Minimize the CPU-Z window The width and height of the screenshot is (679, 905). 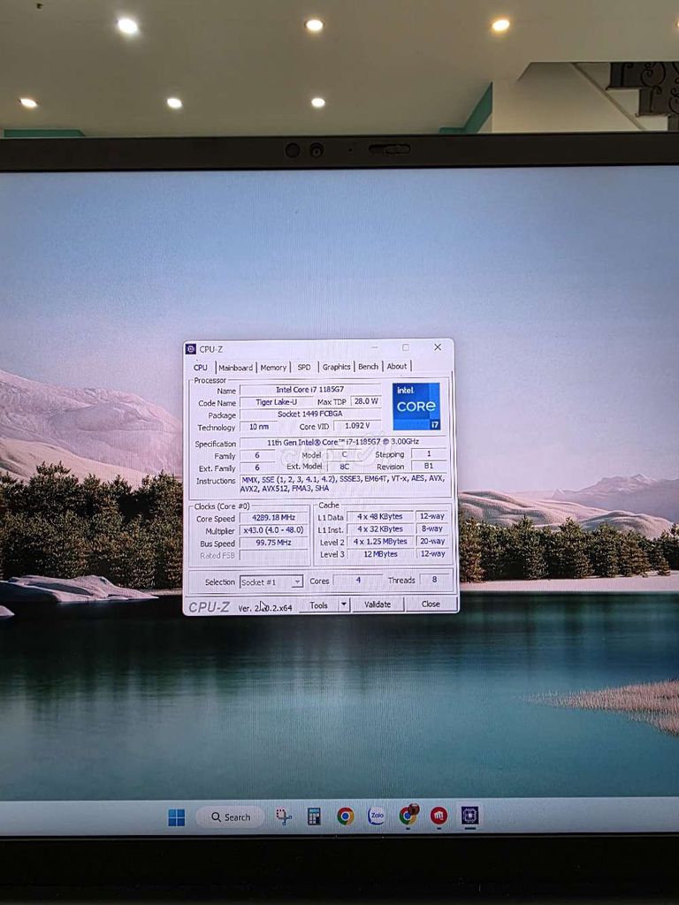point(375,347)
